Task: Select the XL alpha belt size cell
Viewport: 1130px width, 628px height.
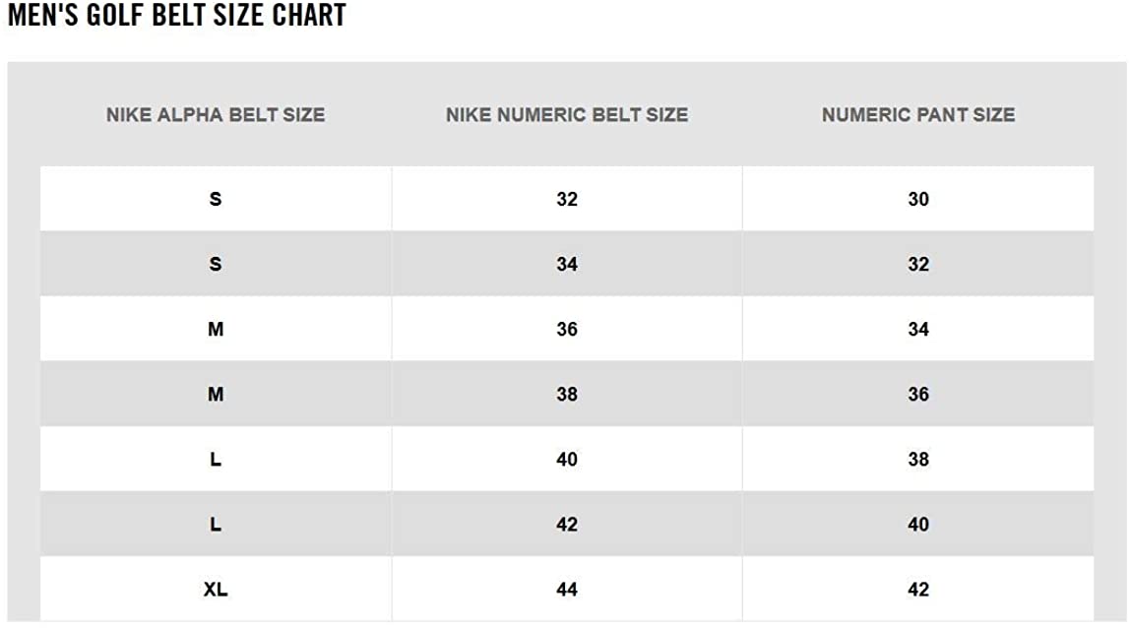Action: 216,590
